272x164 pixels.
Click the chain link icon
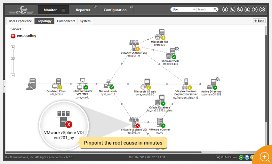point(232,10)
